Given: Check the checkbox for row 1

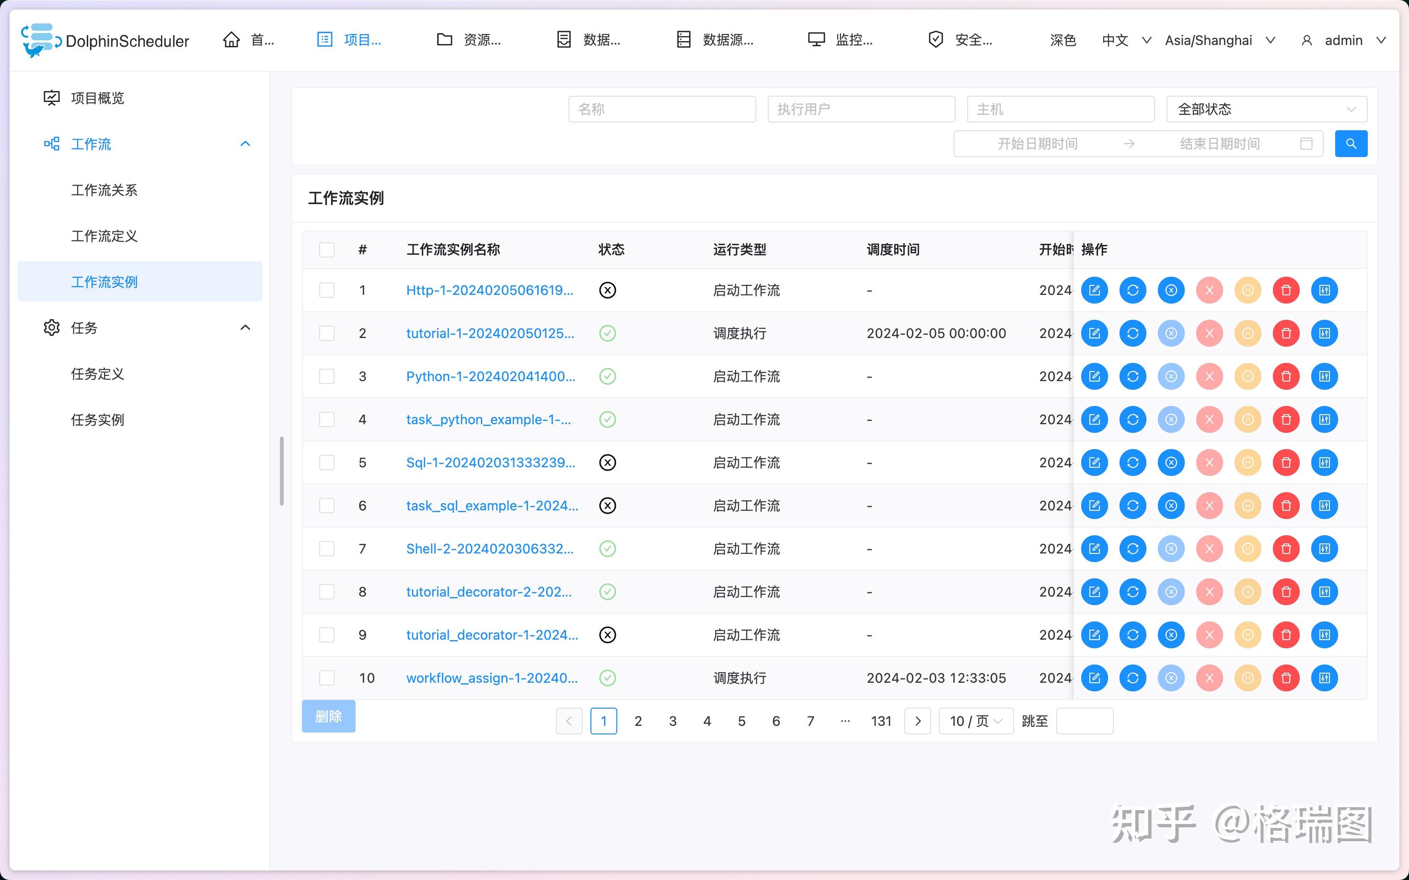Looking at the screenshot, I should (327, 290).
